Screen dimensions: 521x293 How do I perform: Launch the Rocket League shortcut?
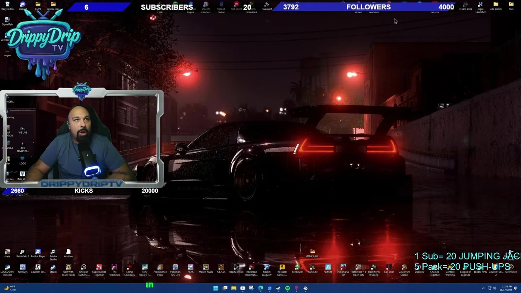tap(267, 270)
